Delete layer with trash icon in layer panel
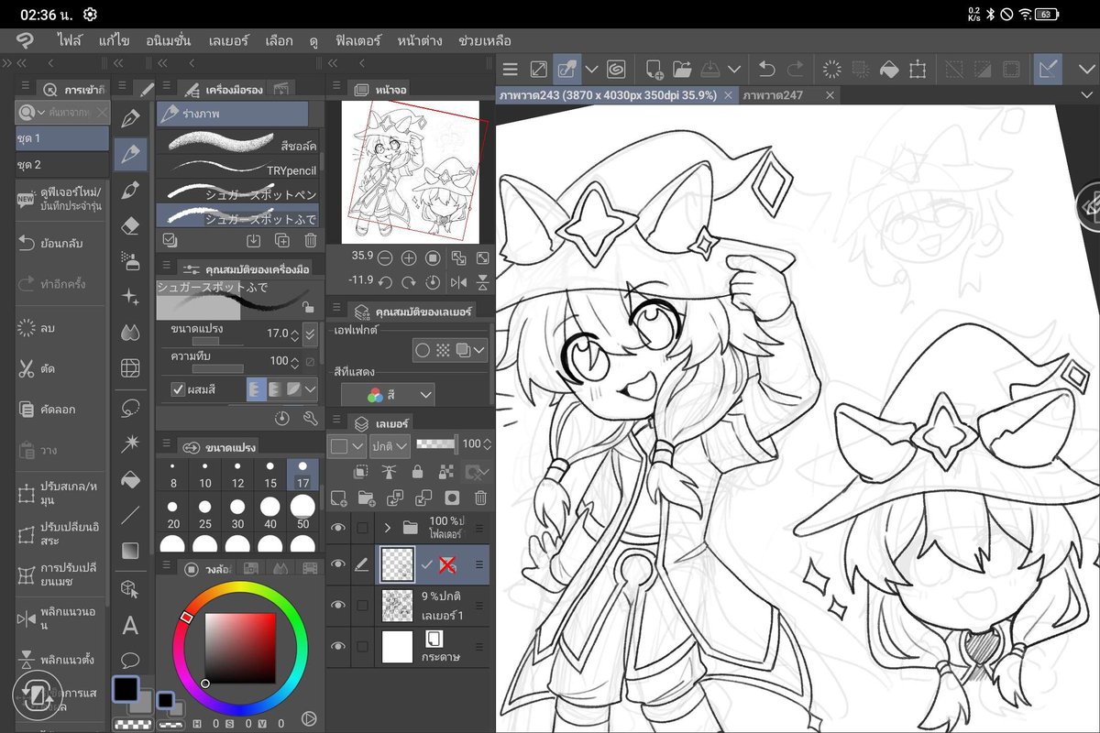 tap(480, 498)
